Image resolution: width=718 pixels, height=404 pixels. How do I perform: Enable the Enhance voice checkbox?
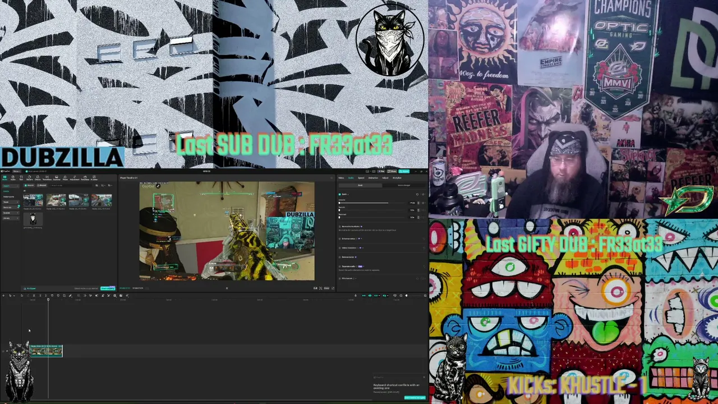coord(339,239)
